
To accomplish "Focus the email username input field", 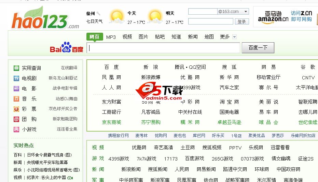I will point(203,12).
